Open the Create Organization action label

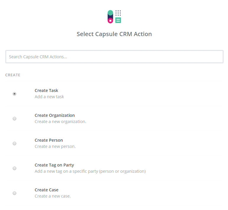tap(55, 115)
